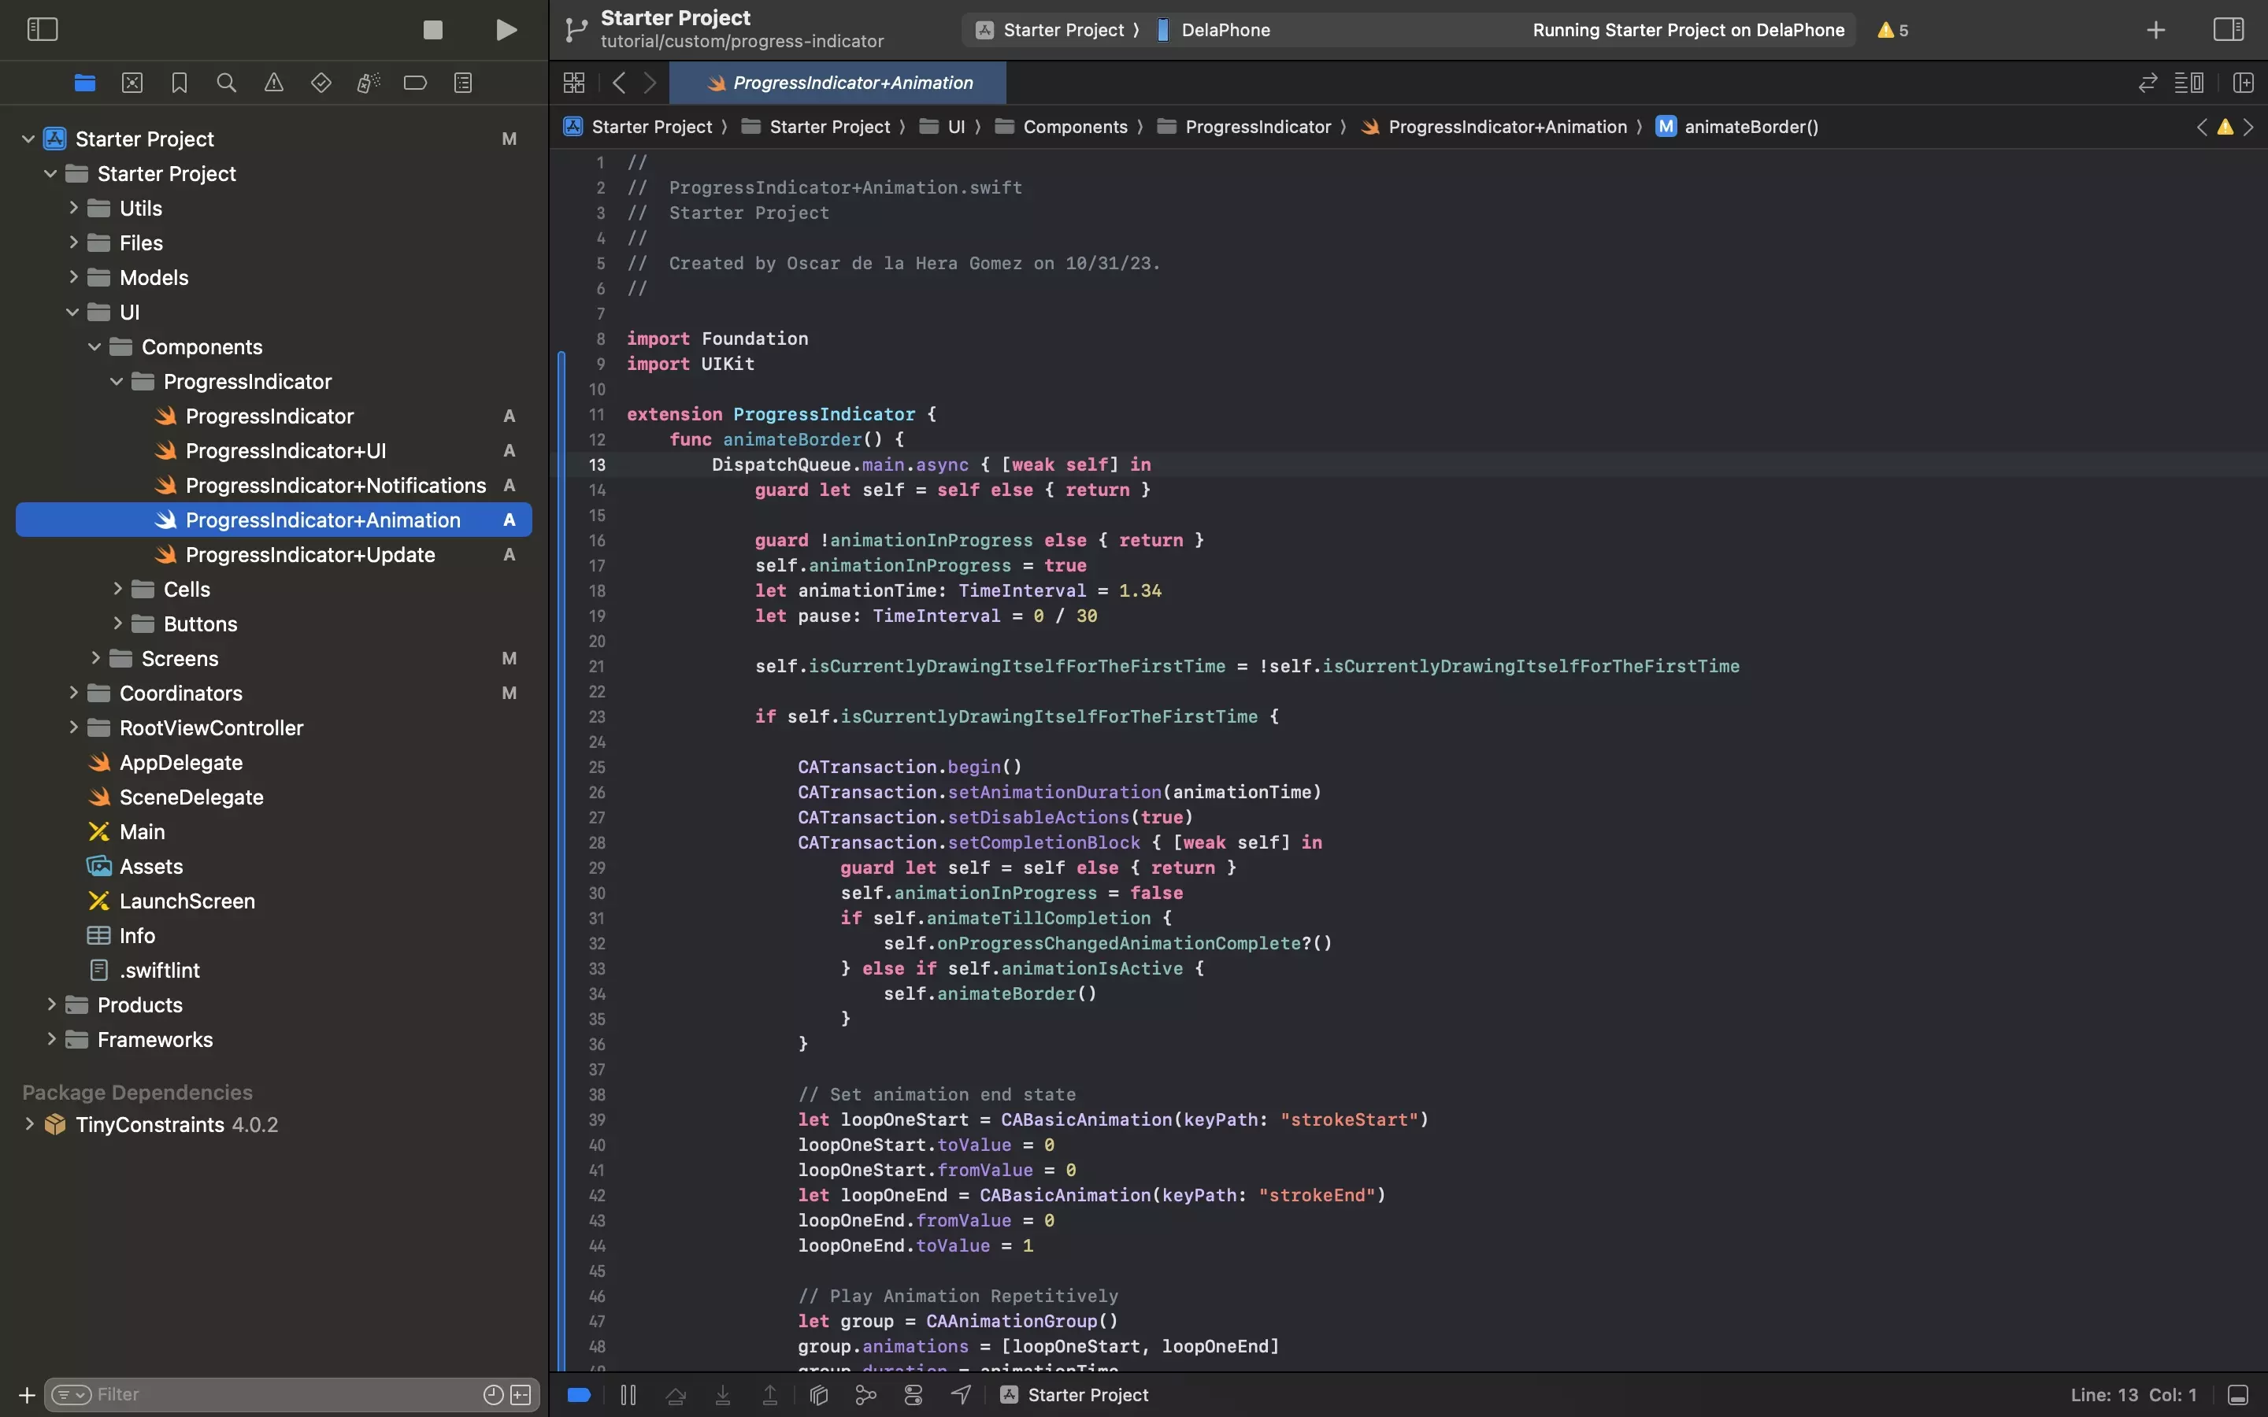The height and width of the screenshot is (1417, 2268).
Task: Open the Test navigator
Action: 321,83
